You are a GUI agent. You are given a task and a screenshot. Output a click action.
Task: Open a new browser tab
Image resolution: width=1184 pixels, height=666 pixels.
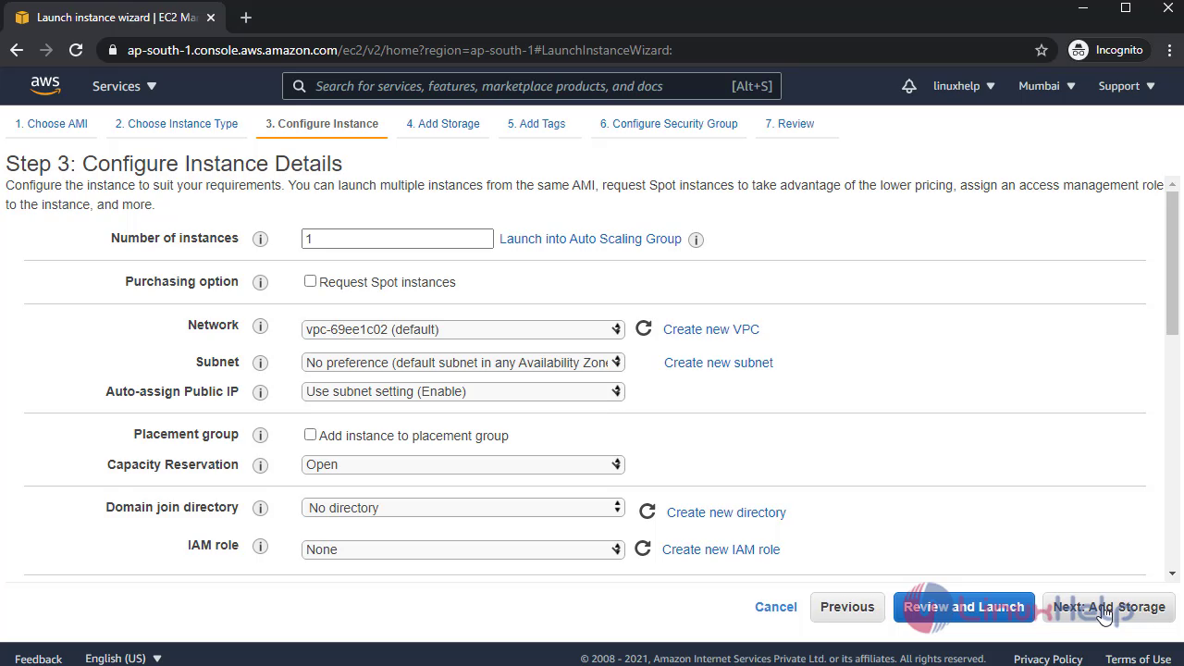246,18
